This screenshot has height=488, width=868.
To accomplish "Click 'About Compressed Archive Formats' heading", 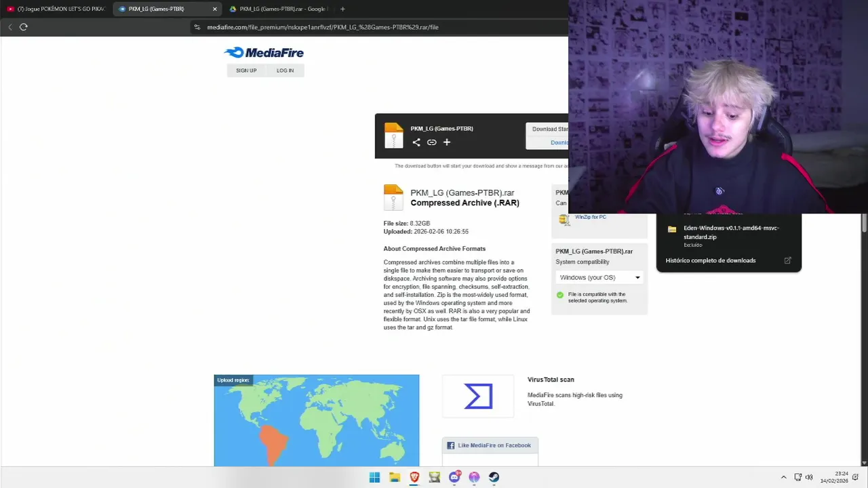I will [435, 249].
